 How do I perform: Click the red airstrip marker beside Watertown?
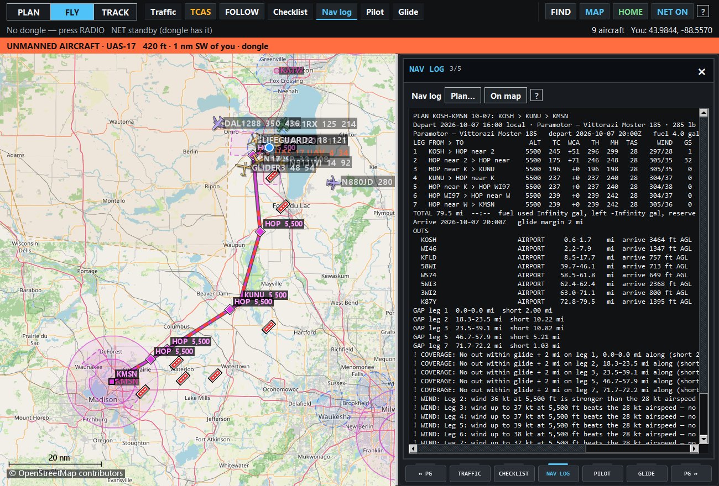(x=215, y=376)
